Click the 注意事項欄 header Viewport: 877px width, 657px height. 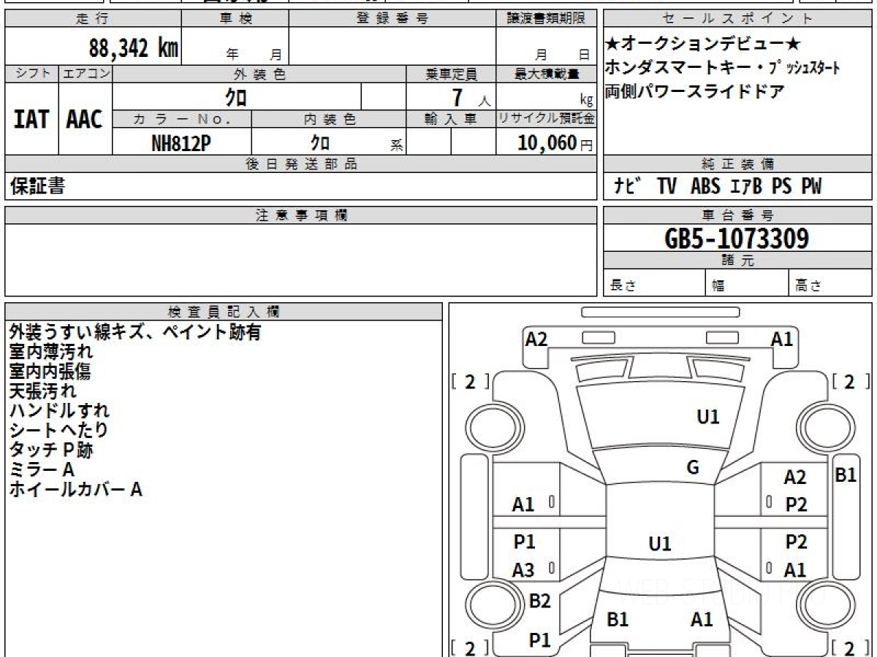300,215
